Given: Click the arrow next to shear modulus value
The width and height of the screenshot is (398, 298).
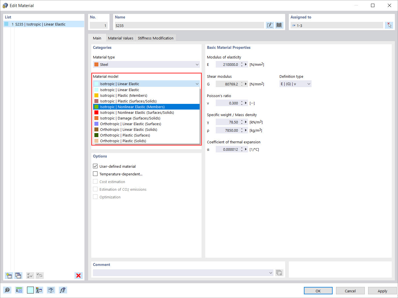Looking at the screenshot, I should coord(246,84).
